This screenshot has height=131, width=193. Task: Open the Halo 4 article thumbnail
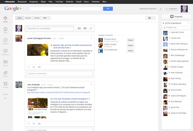pos(38,50)
